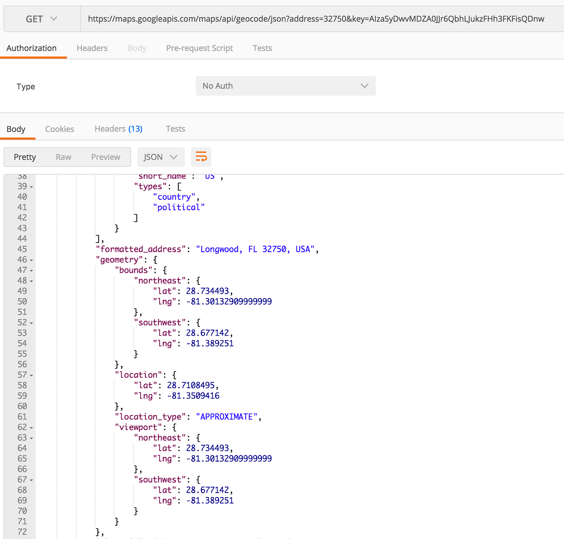Select the Authorization tab
Viewport: 564px width, 539px height.
(31, 48)
